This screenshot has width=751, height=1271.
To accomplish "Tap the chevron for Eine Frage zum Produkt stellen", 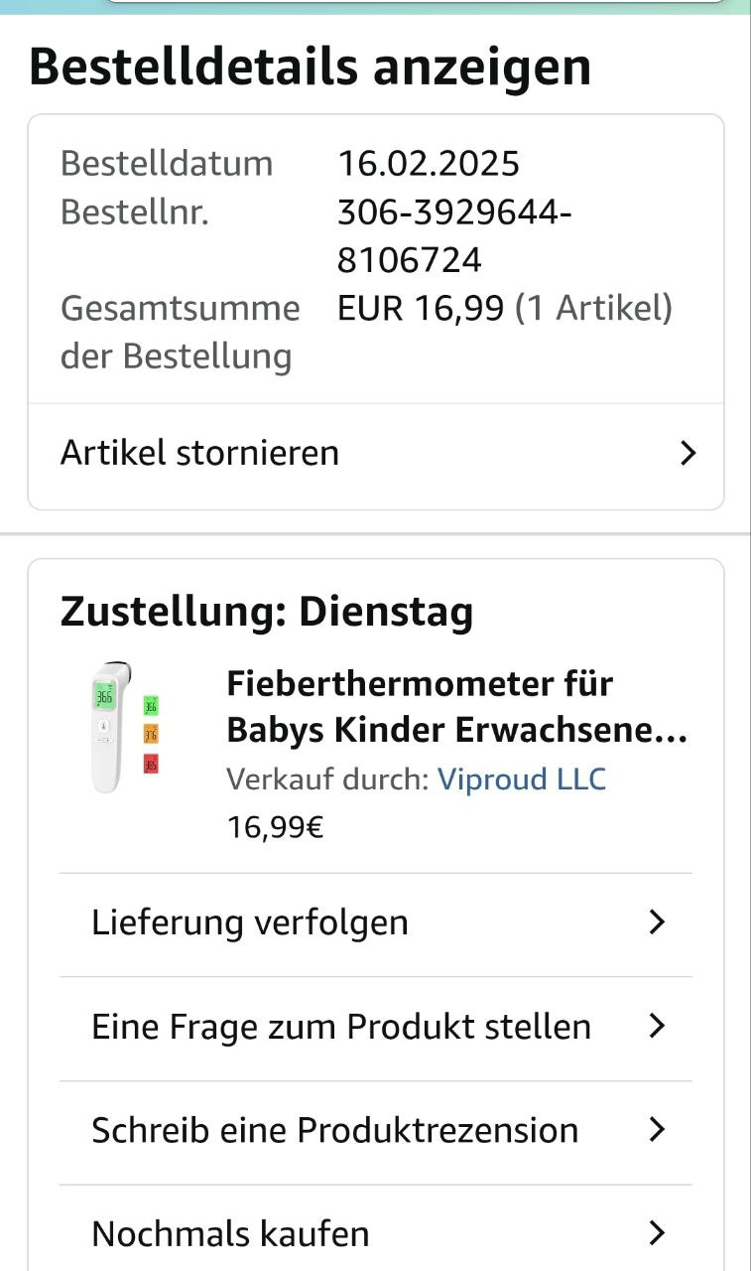I will pyautogui.click(x=656, y=1026).
